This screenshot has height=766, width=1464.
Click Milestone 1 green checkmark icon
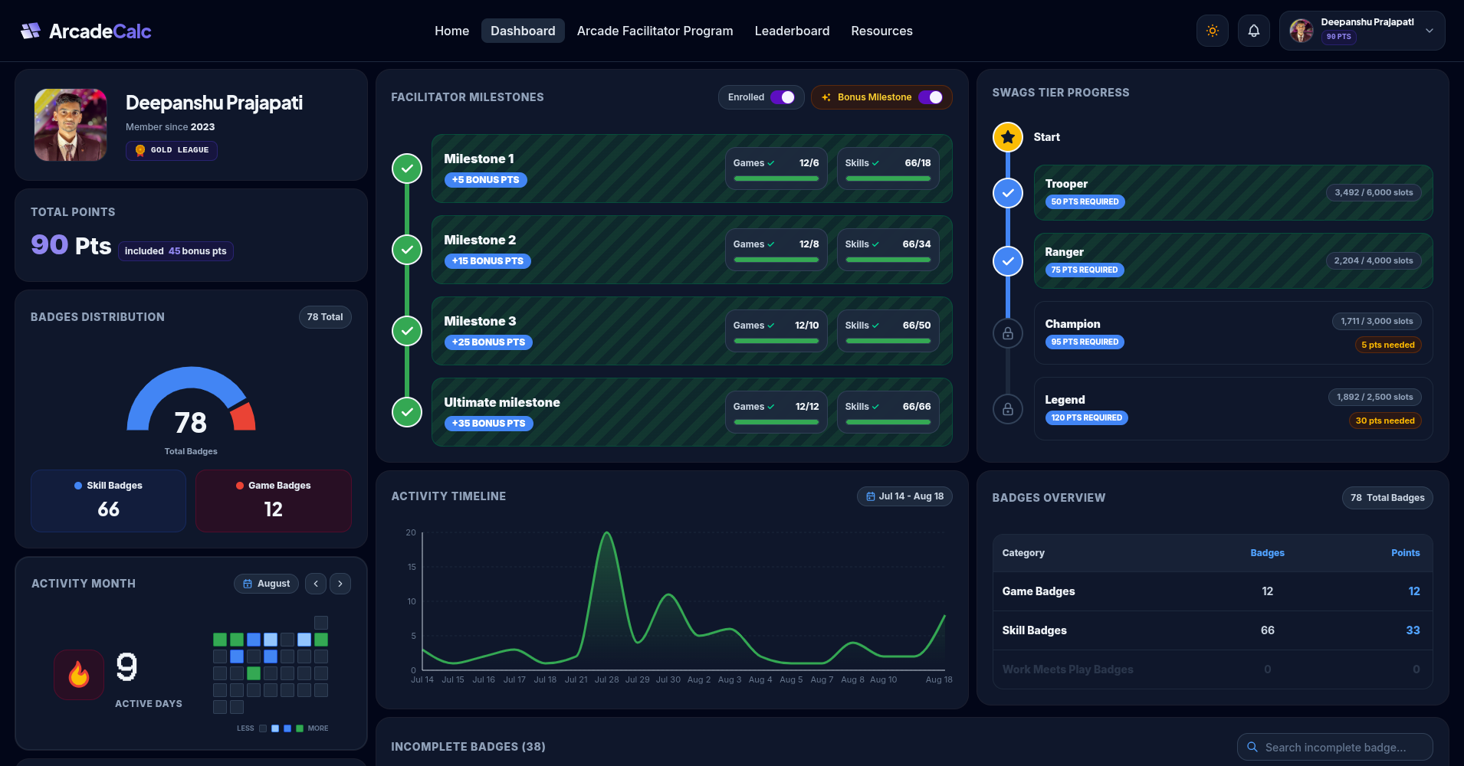(407, 169)
